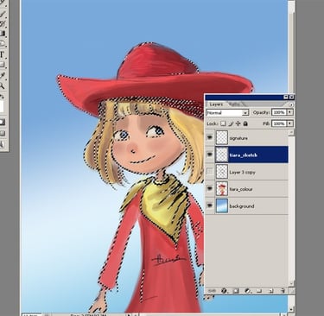The height and width of the screenshot is (316, 324).
Task: Lock image pixels with the brush lock icon
Action: click(x=231, y=123)
